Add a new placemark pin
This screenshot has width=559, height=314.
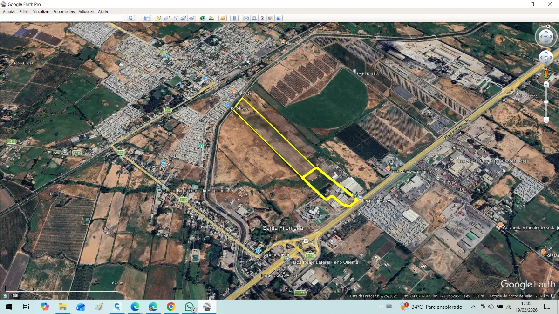(x=159, y=18)
